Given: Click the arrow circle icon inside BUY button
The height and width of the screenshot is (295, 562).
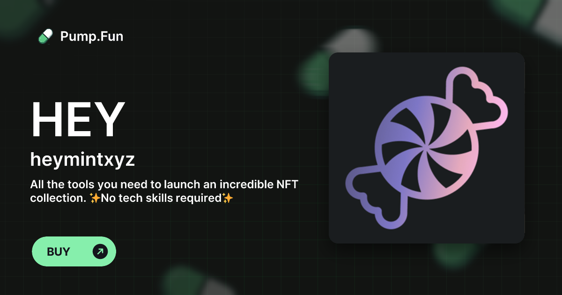Looking at the screenshot, I should [100, 251].
